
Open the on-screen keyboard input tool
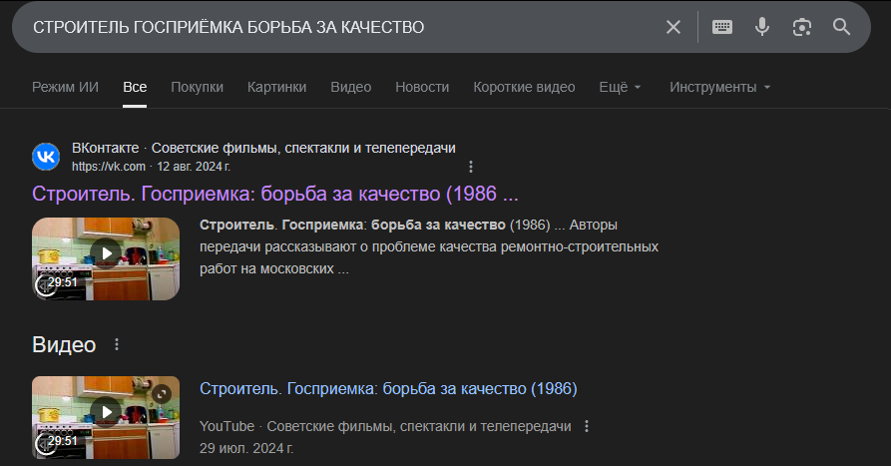pyautogui.click(x=722, y=27)
